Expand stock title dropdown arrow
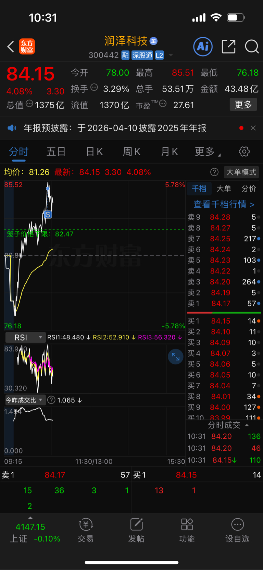 coord(171,55)
